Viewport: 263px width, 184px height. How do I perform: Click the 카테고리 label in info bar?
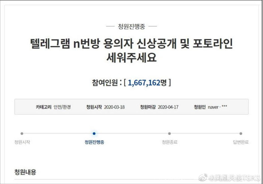(x=44, y=107)
